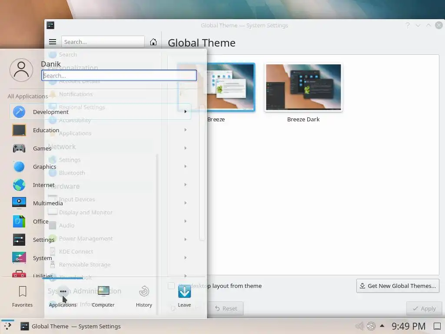The image size is (445, 334).
Task: Focus the launcher Search field
Action: coord(119,76)
